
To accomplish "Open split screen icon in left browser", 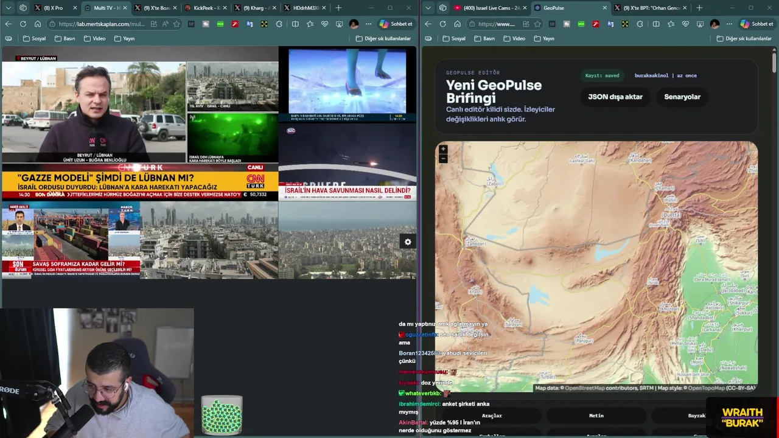I will tap(295, 24).
